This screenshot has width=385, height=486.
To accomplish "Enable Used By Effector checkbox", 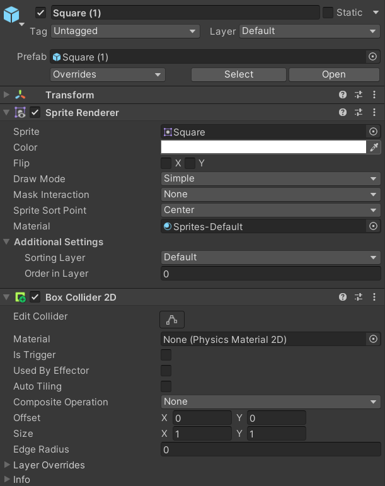I will pos(166,371).
